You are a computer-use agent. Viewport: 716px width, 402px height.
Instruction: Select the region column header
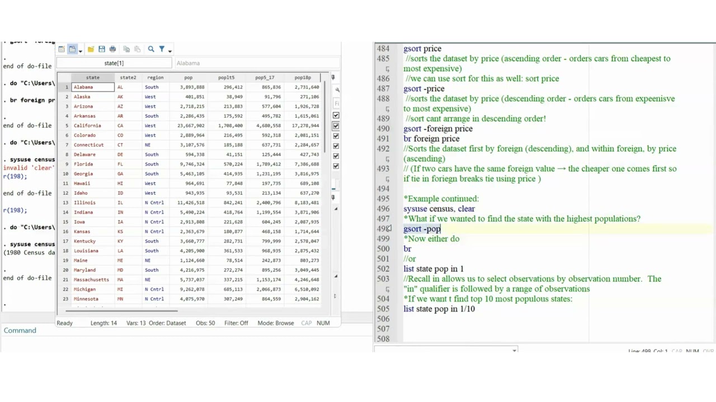[x=155, y=78]
